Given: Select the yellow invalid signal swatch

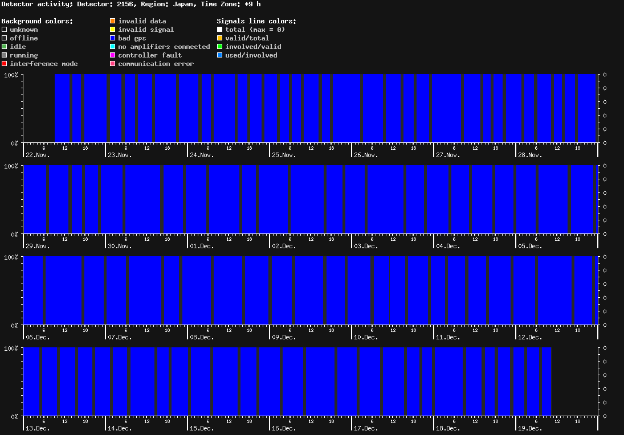Looking at the screenshot, I should pyautogui.click(x=113, y=30).
